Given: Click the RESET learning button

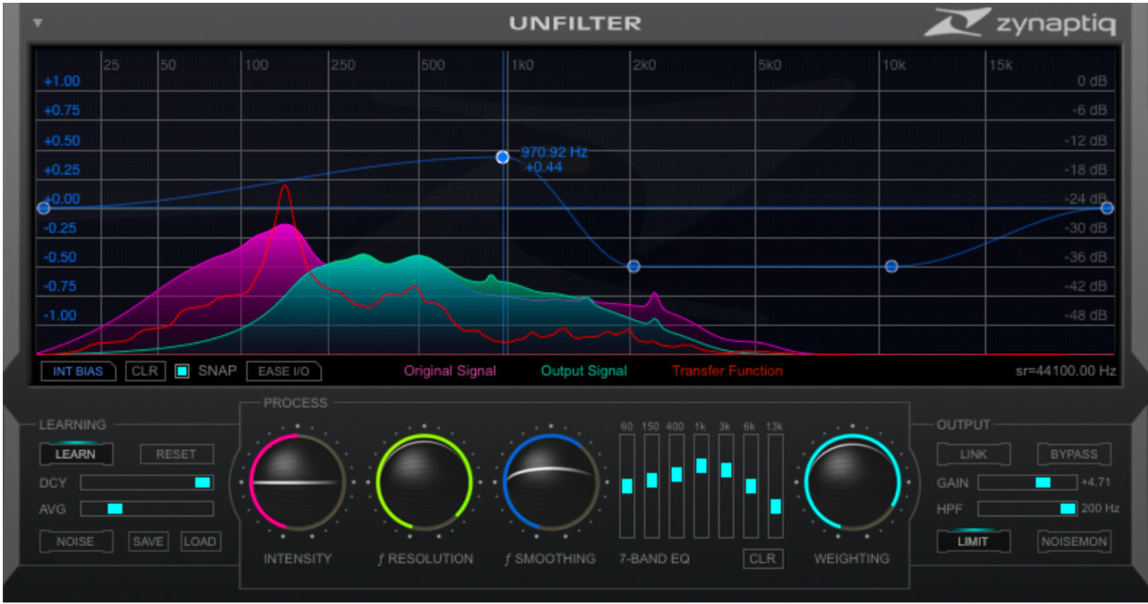Looking at the screenshot, I should (x=176, y=454).
